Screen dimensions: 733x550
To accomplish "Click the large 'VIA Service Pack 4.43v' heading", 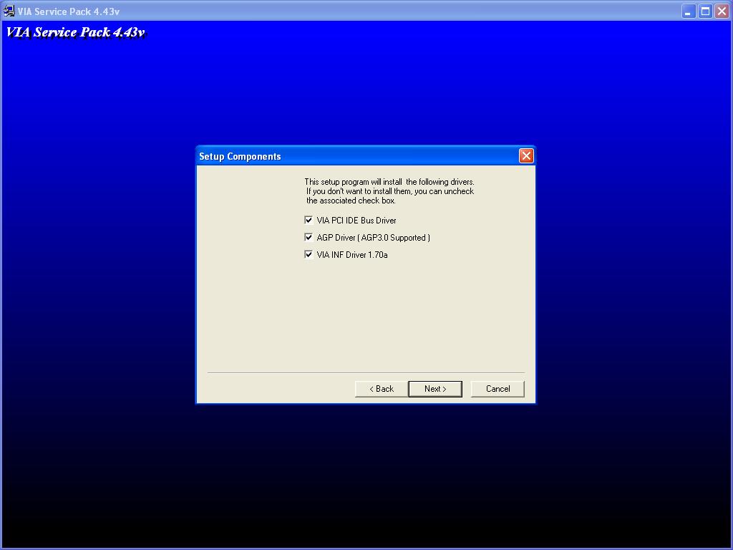I will [x=76, y=32].
